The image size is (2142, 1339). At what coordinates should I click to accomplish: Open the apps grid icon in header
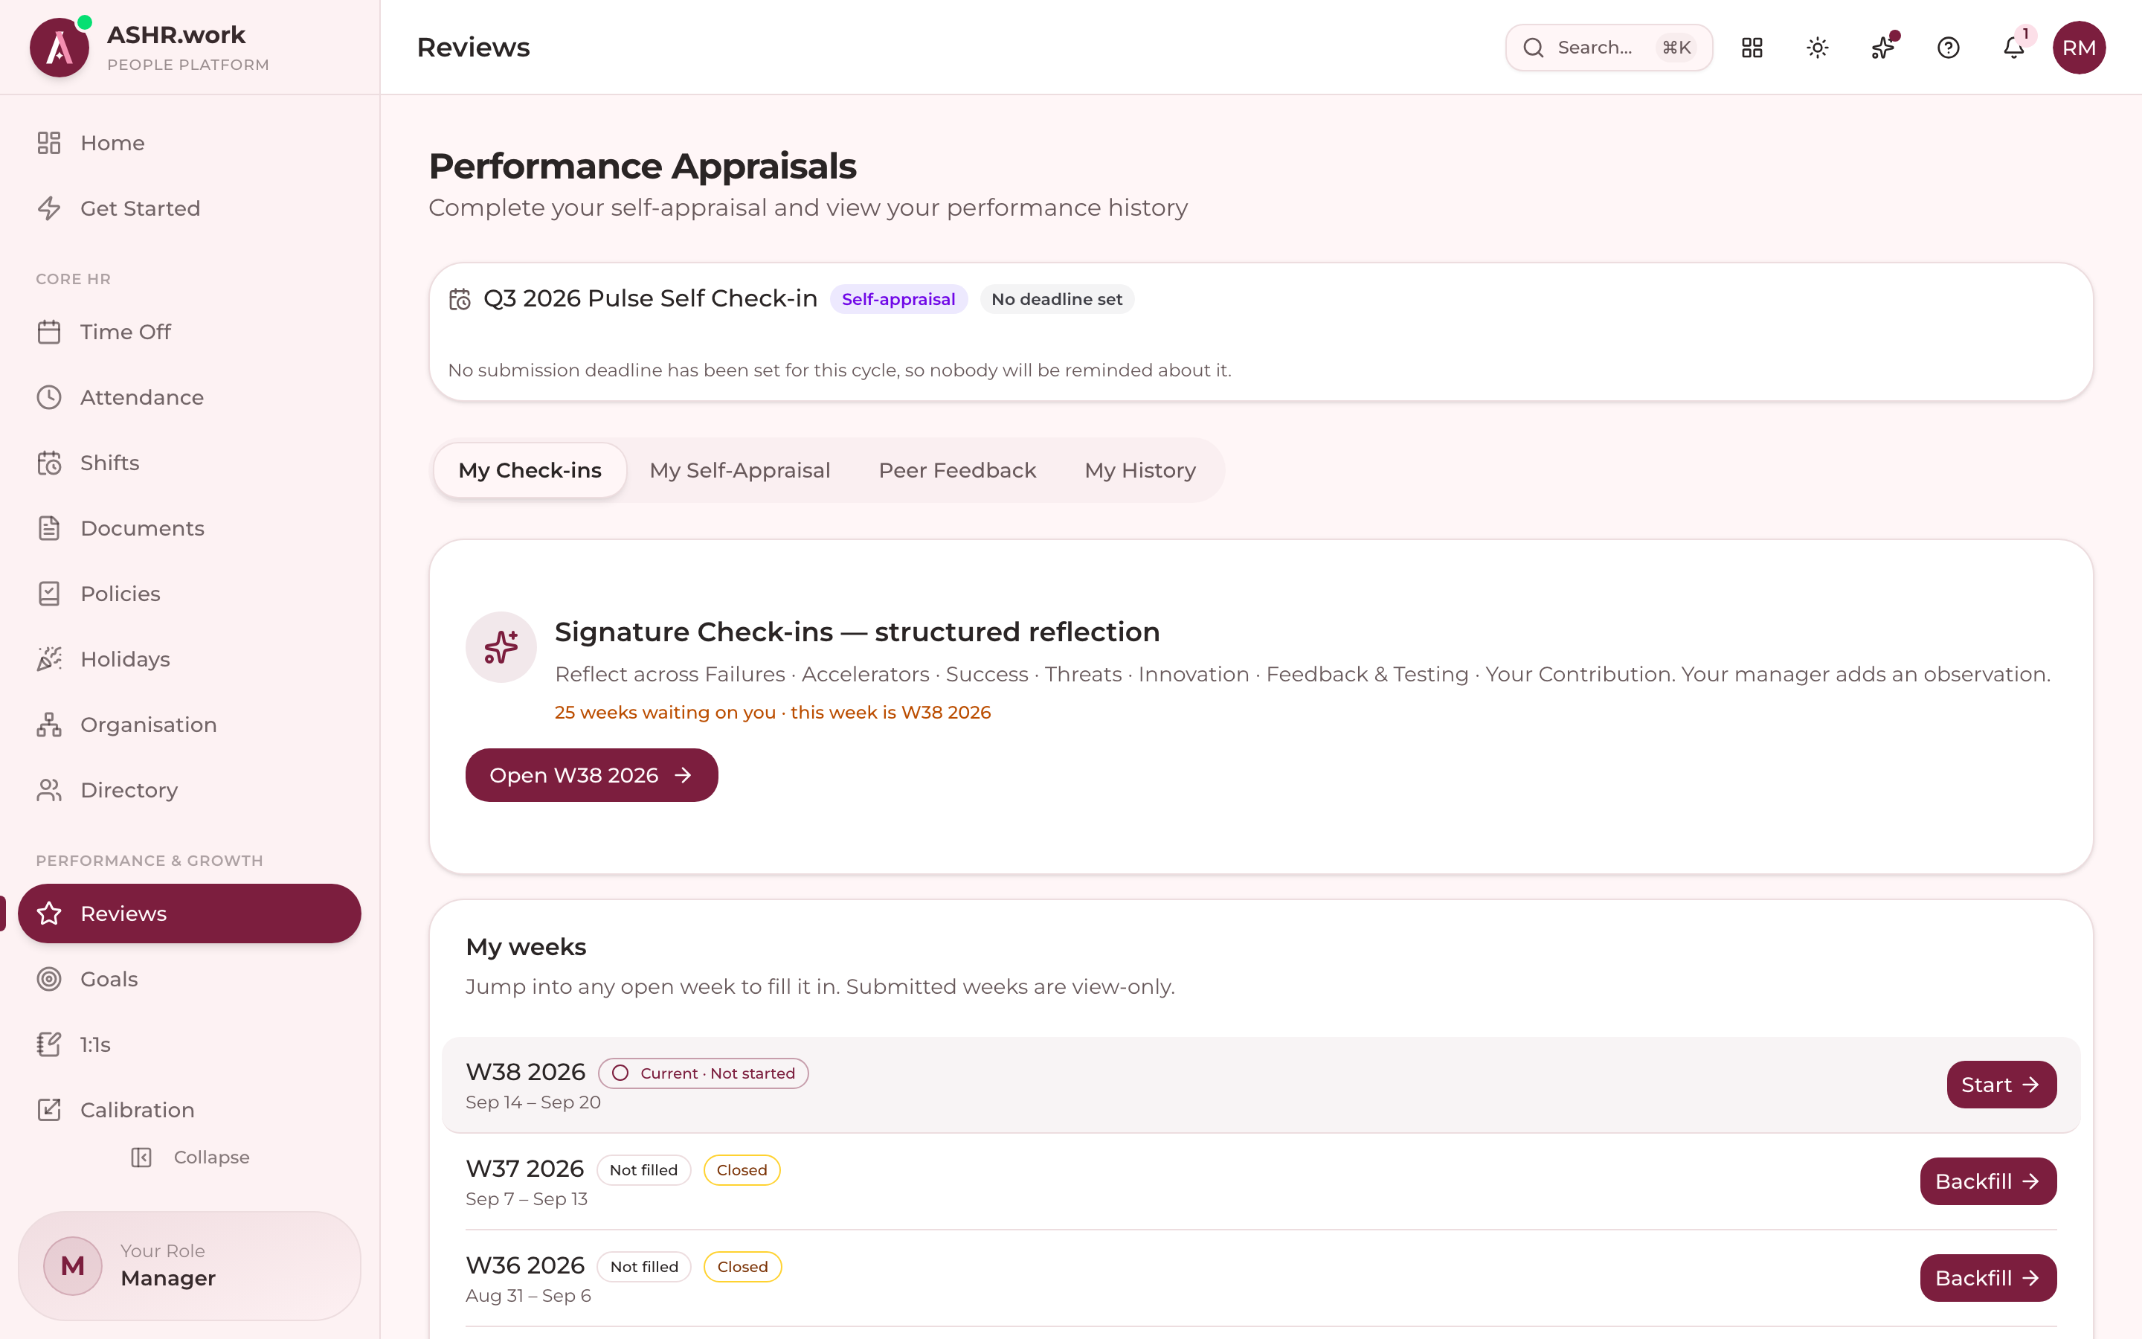(1752, 48)
